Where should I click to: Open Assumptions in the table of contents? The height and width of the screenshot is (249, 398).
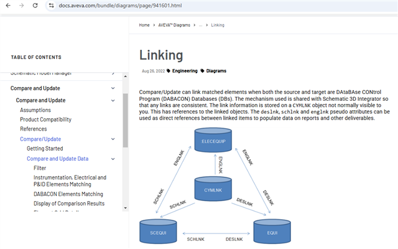point(35,110)
